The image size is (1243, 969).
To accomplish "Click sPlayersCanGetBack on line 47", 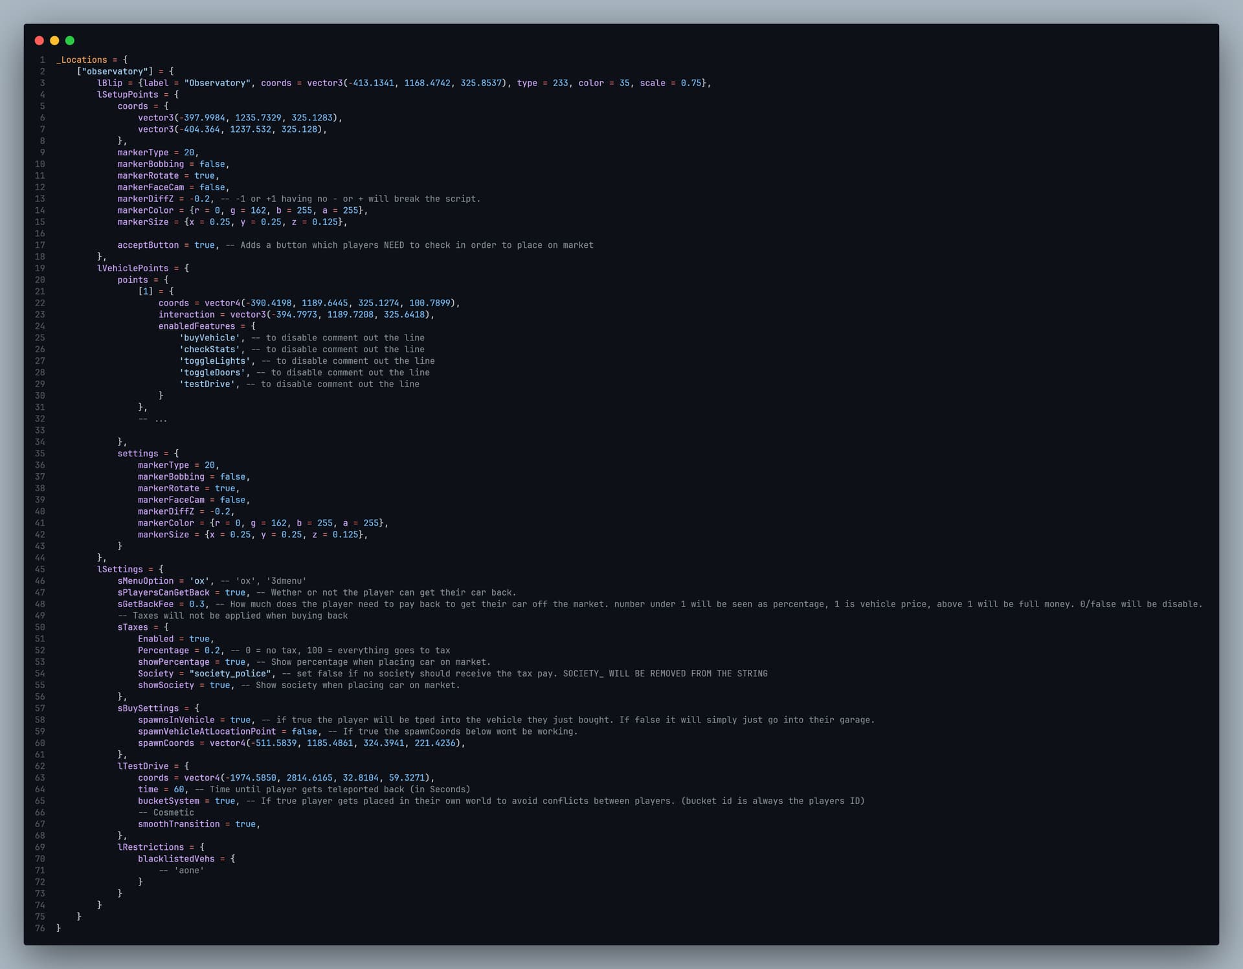I will click(164, 593).
